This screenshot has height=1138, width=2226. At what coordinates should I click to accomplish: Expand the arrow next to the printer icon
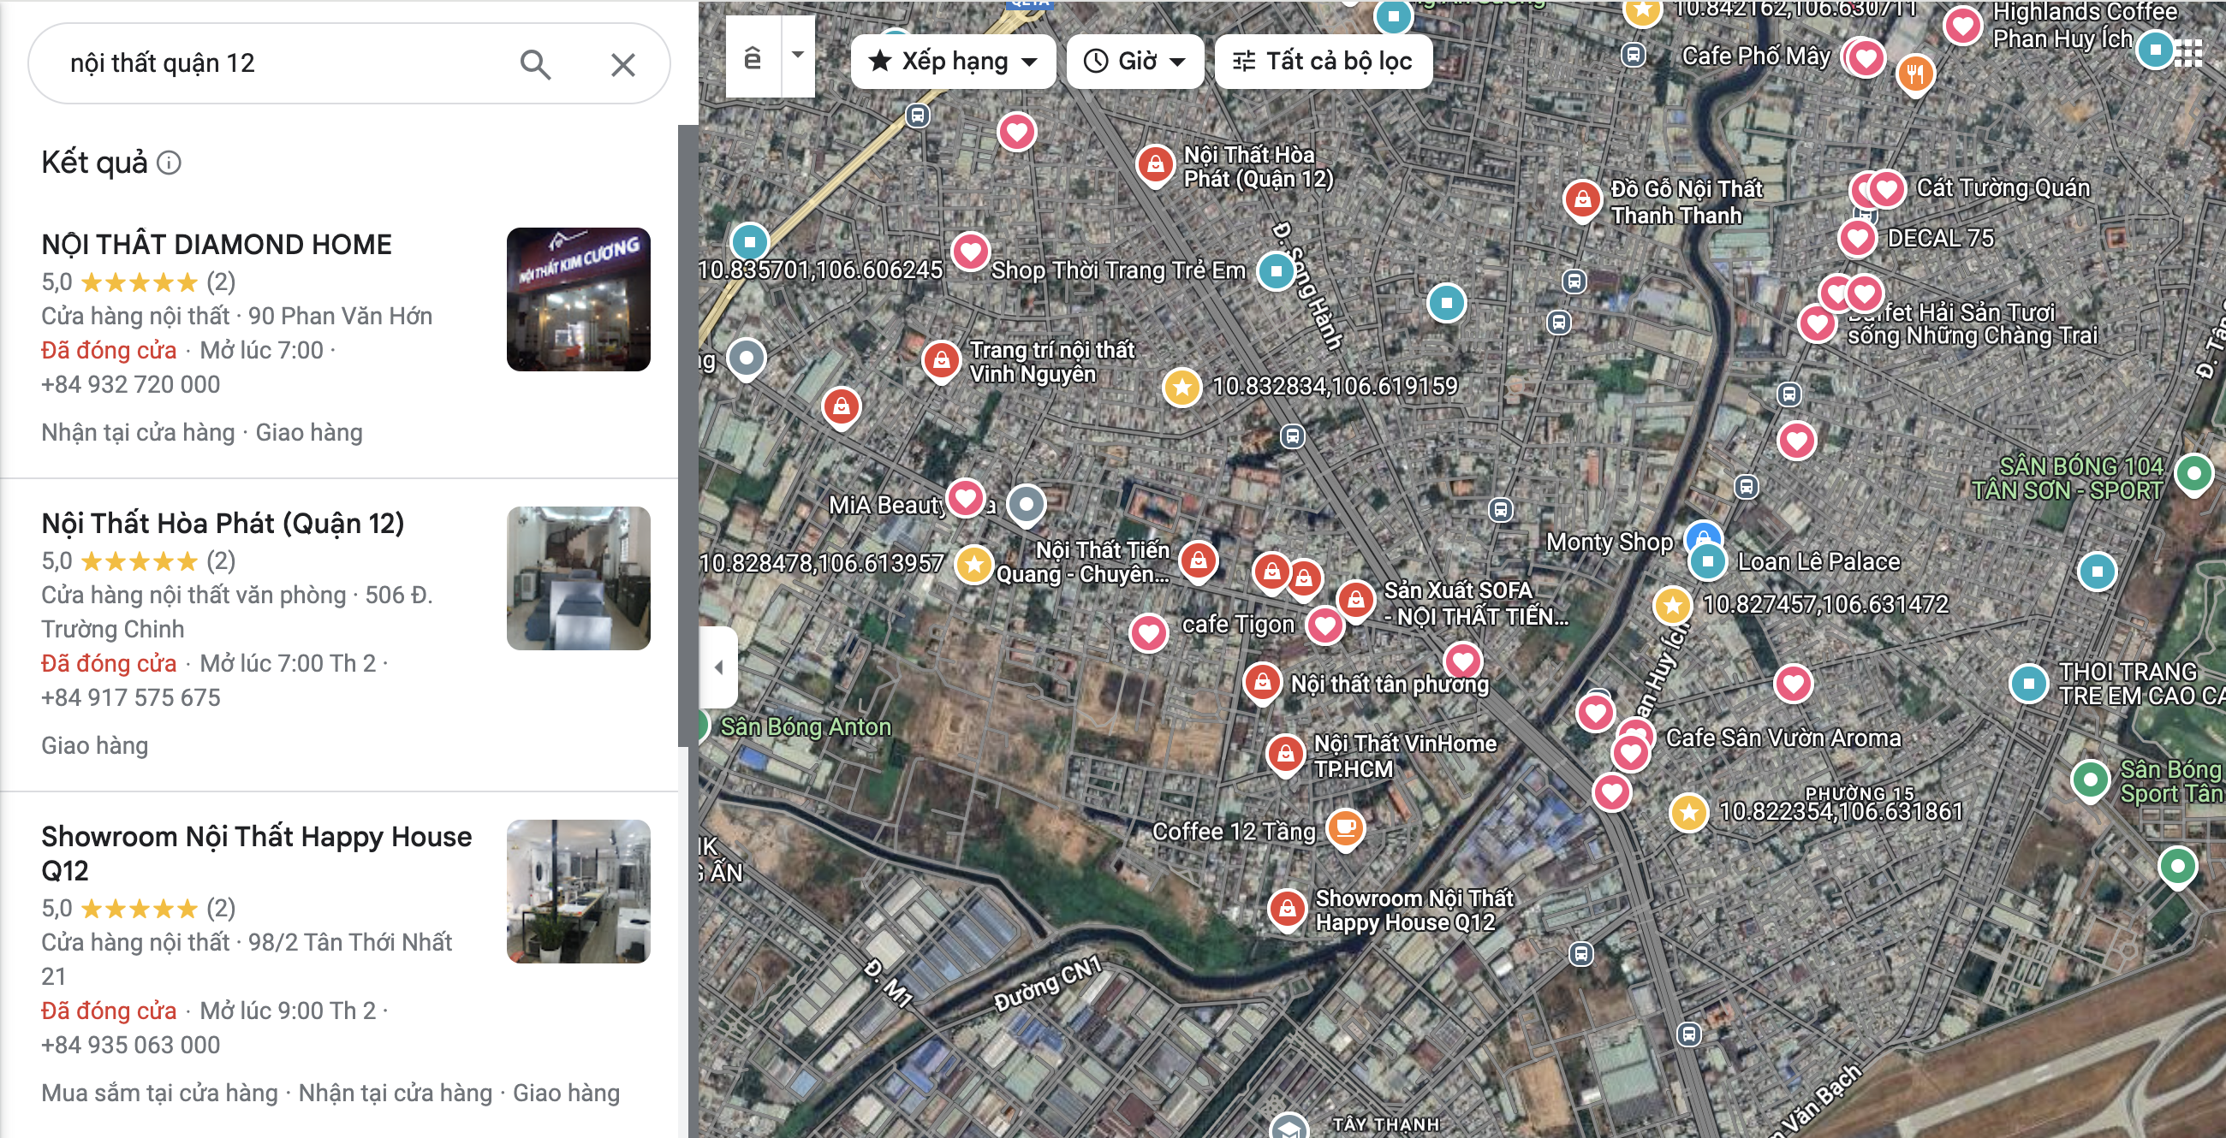click(x=798, y=56)
